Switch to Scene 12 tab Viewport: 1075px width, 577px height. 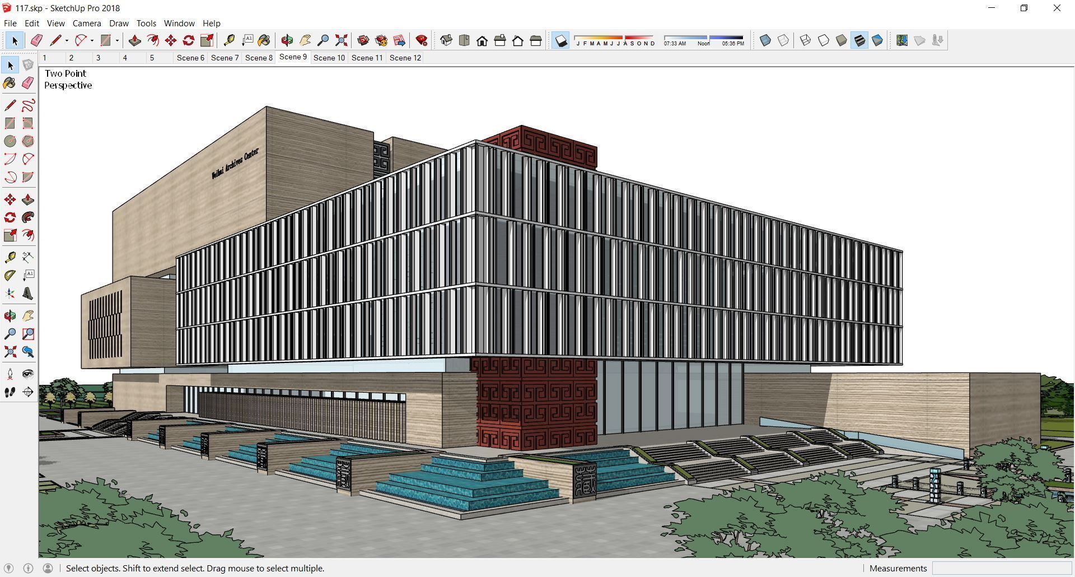pyautogui.click(x=405, y=58)
